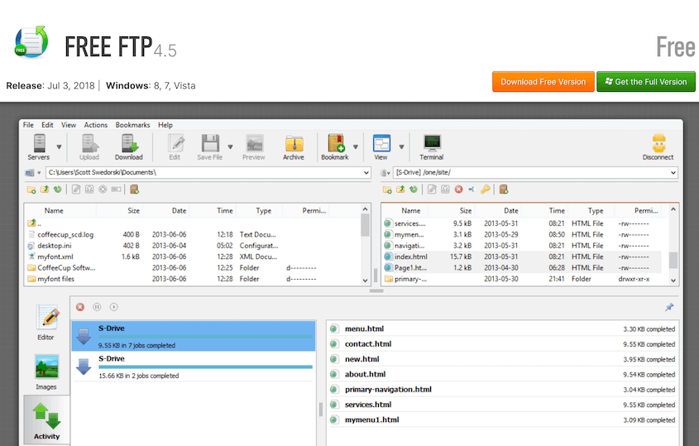Click the remote pane scroll down arrow
The image size is (699, 446).
[x=673, y=280]
